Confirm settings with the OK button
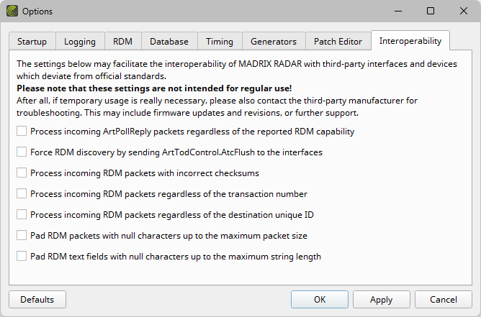This screenshot has height=317, width=481. (320, 299)
